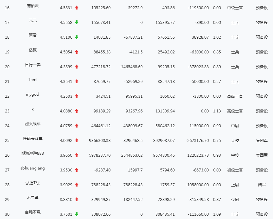The width and height of the screenshot is (273, 219).
Task: Click the red up arrow beside 4.3541
Action: pos(77,81)
